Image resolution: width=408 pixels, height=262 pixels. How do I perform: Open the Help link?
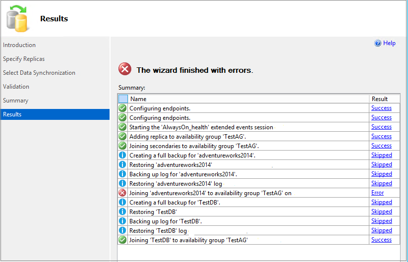[x=389, y=43]
